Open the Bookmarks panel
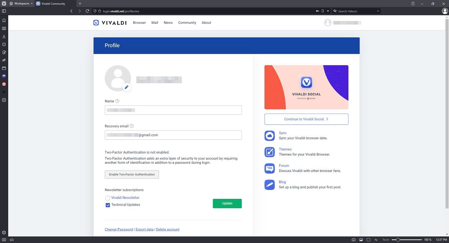 pyautogui.click(x=4, y=21)
